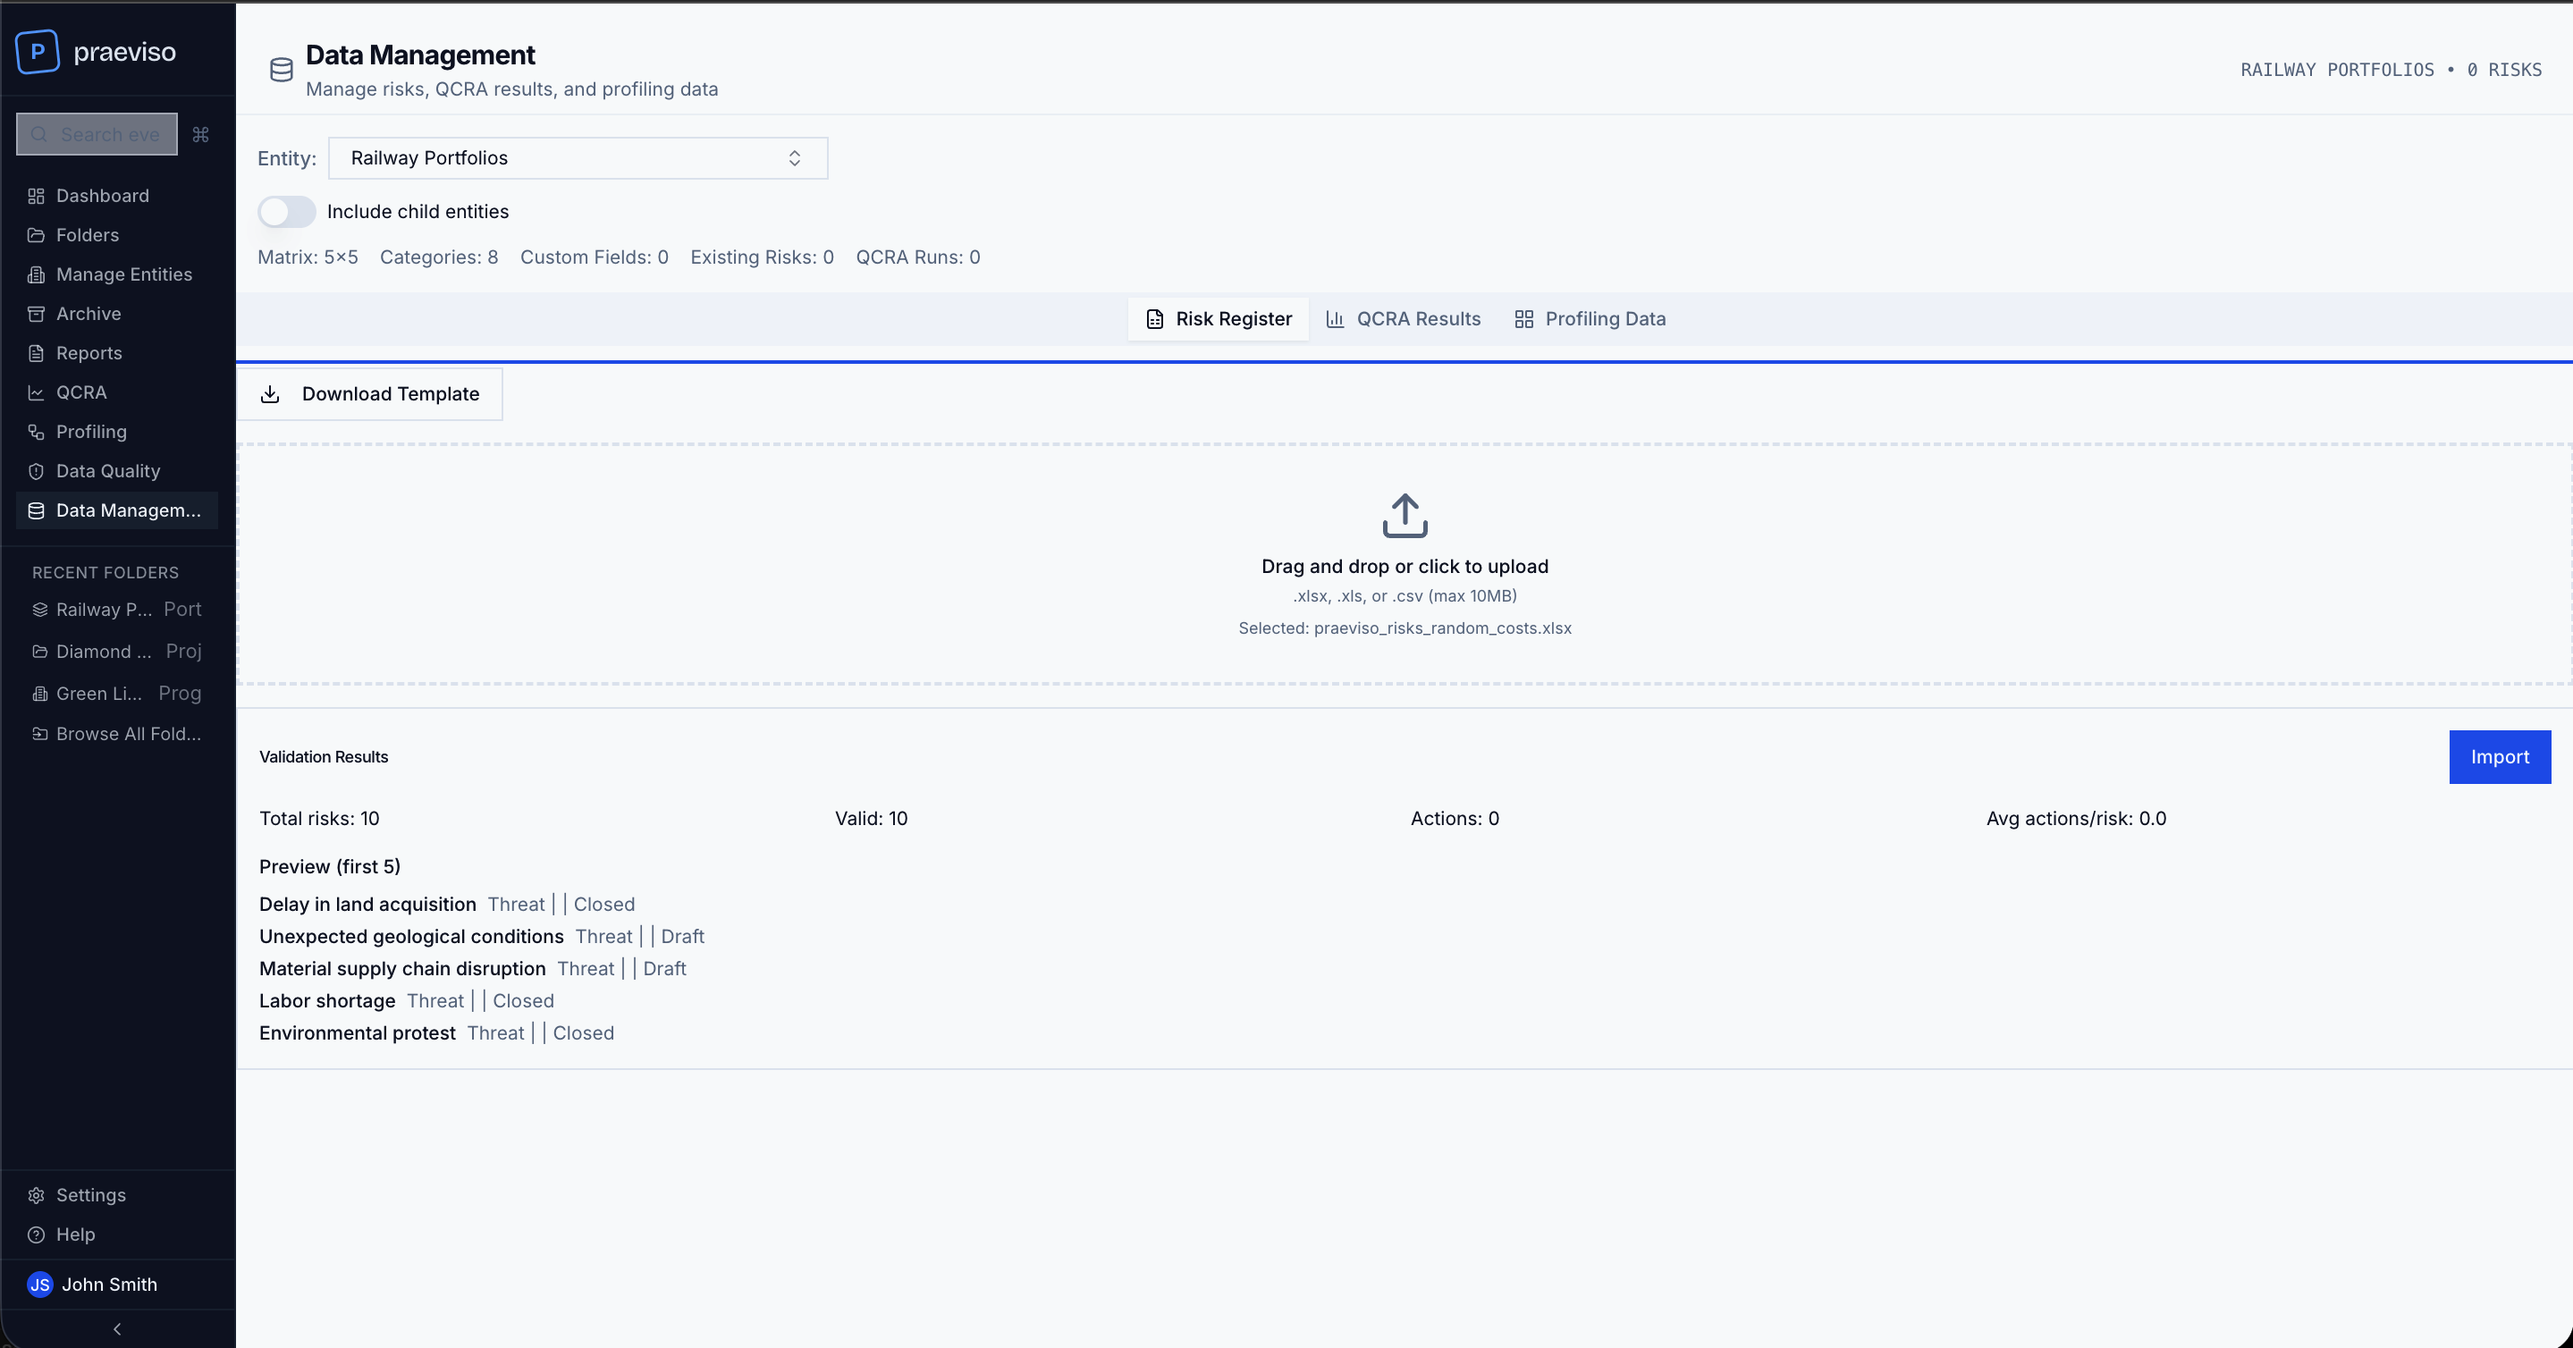The image size is (2573, 1348).
Task: Check the Data Quality page
Action: coord(107,470)
